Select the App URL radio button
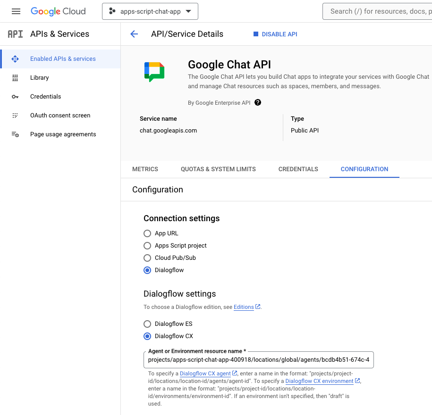Viewport: 432px width, 415px height. [x=147, y=233]
